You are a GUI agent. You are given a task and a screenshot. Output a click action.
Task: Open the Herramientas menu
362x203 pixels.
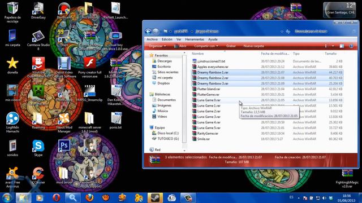pos(195,39)
